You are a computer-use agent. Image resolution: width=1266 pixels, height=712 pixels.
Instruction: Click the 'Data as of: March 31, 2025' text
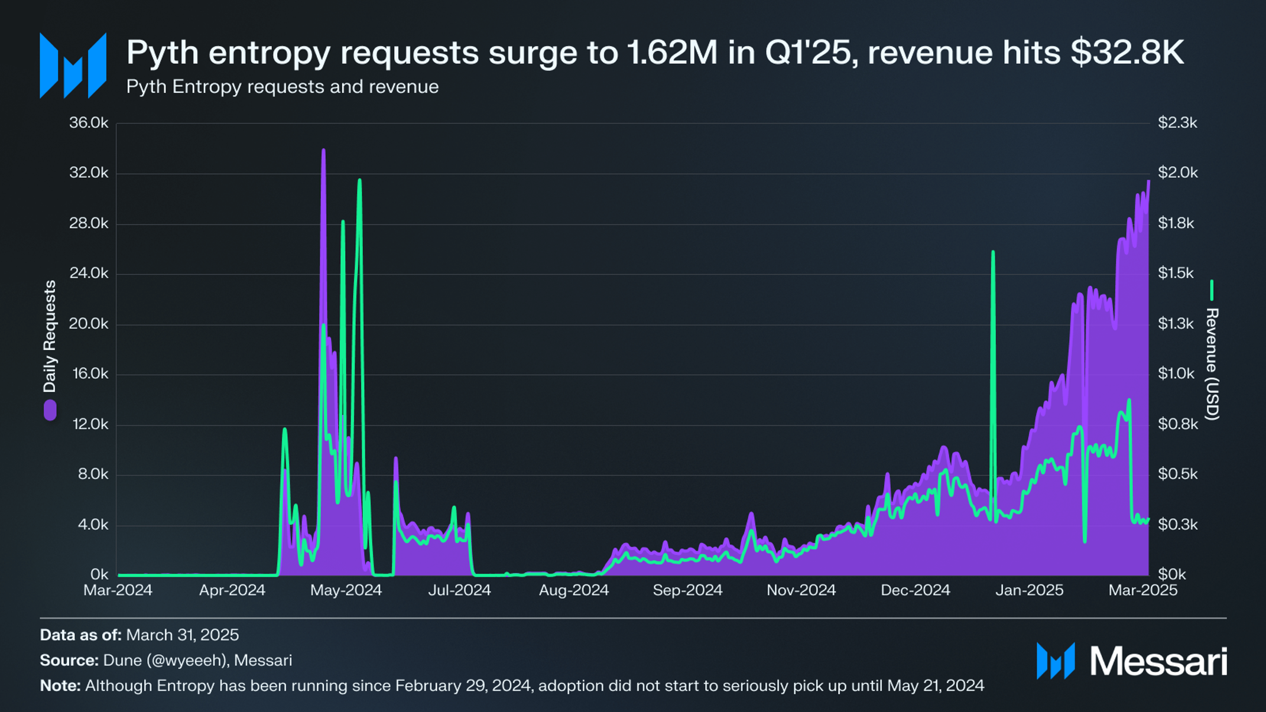click(139, 635)
